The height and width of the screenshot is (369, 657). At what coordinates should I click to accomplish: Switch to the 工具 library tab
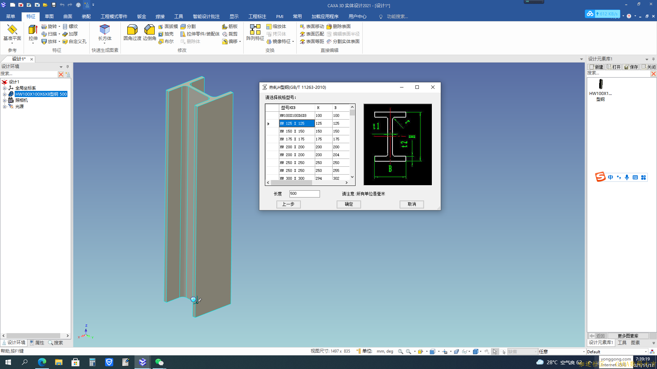(x=622, y=343)
